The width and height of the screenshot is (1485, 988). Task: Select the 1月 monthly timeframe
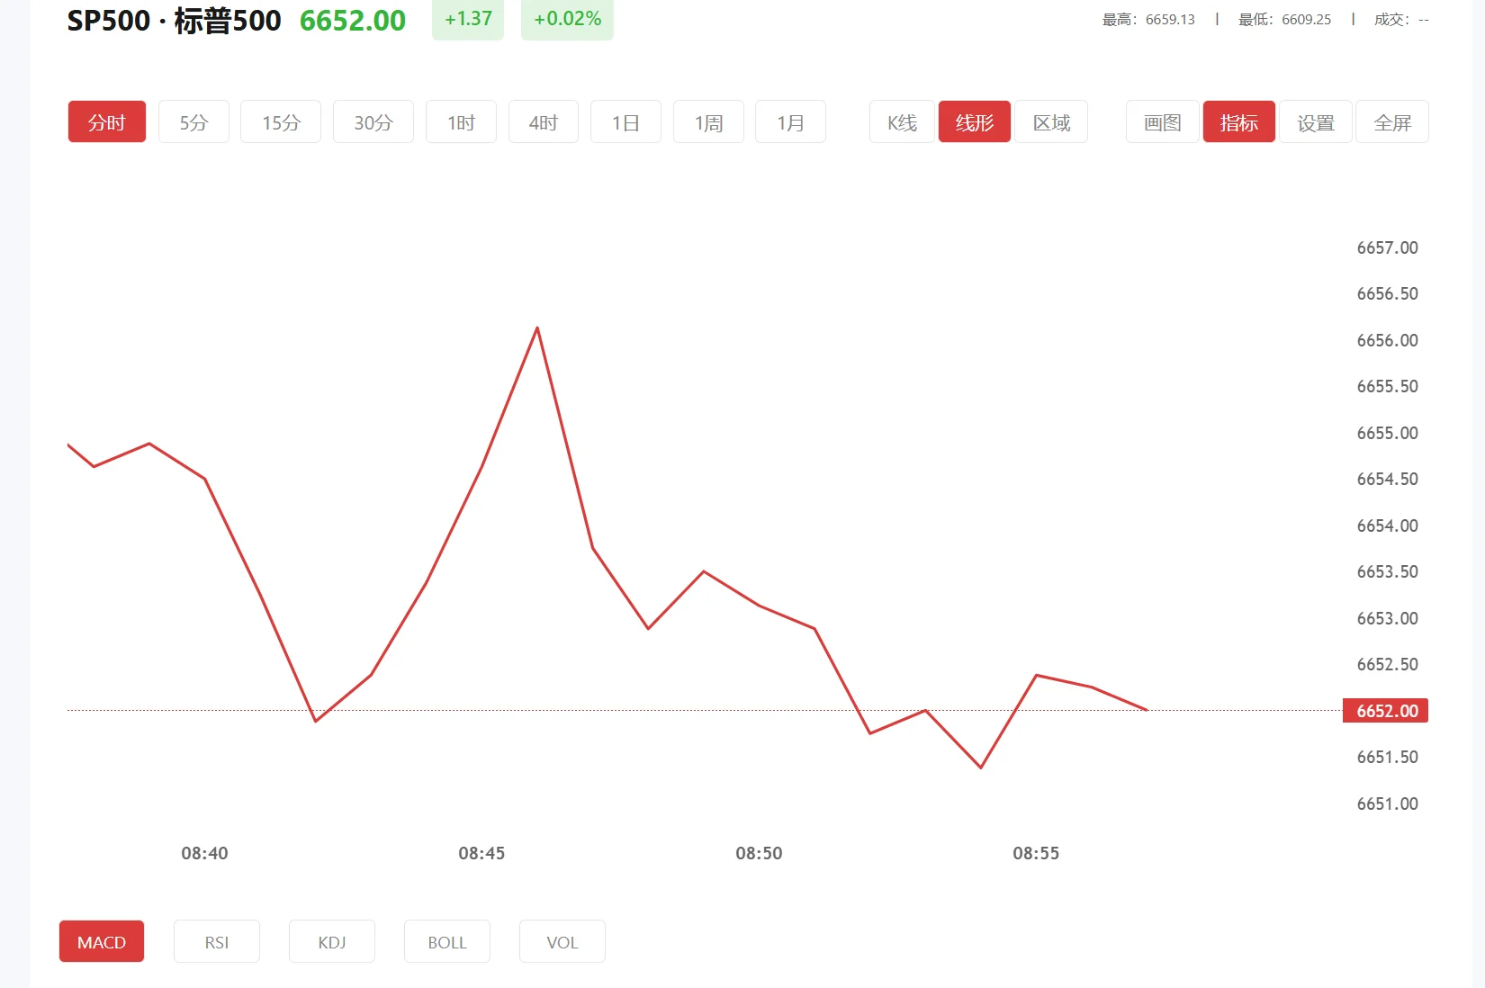point(789,121)
